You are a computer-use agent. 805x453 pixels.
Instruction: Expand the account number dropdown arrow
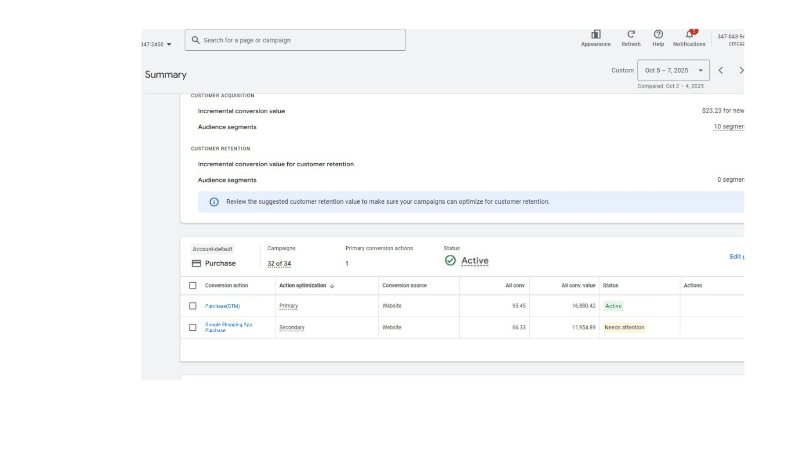coord(169,44)
